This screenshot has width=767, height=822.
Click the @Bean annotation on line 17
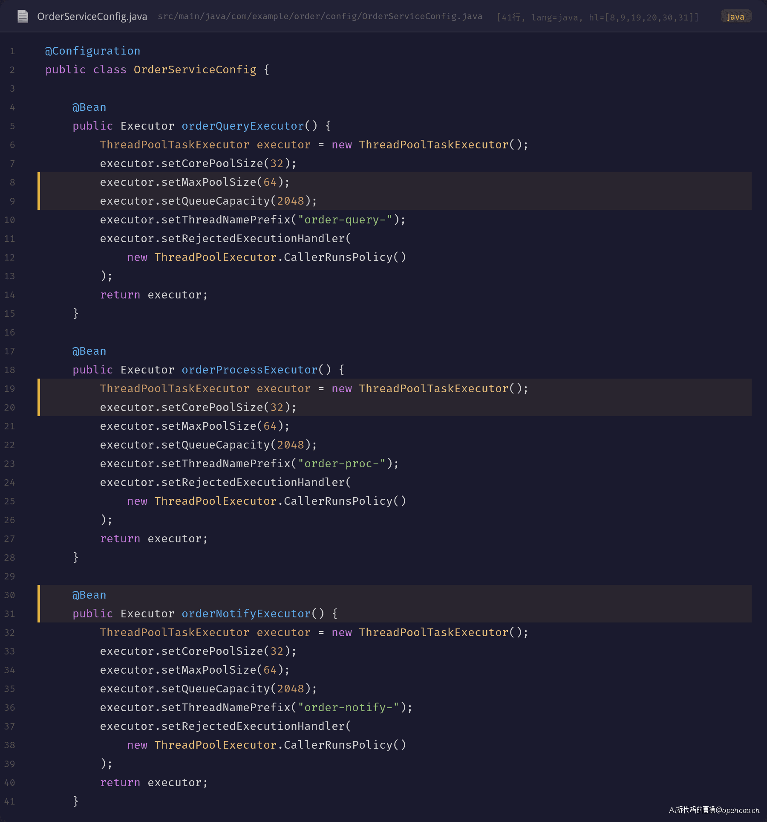pos(89,351)
